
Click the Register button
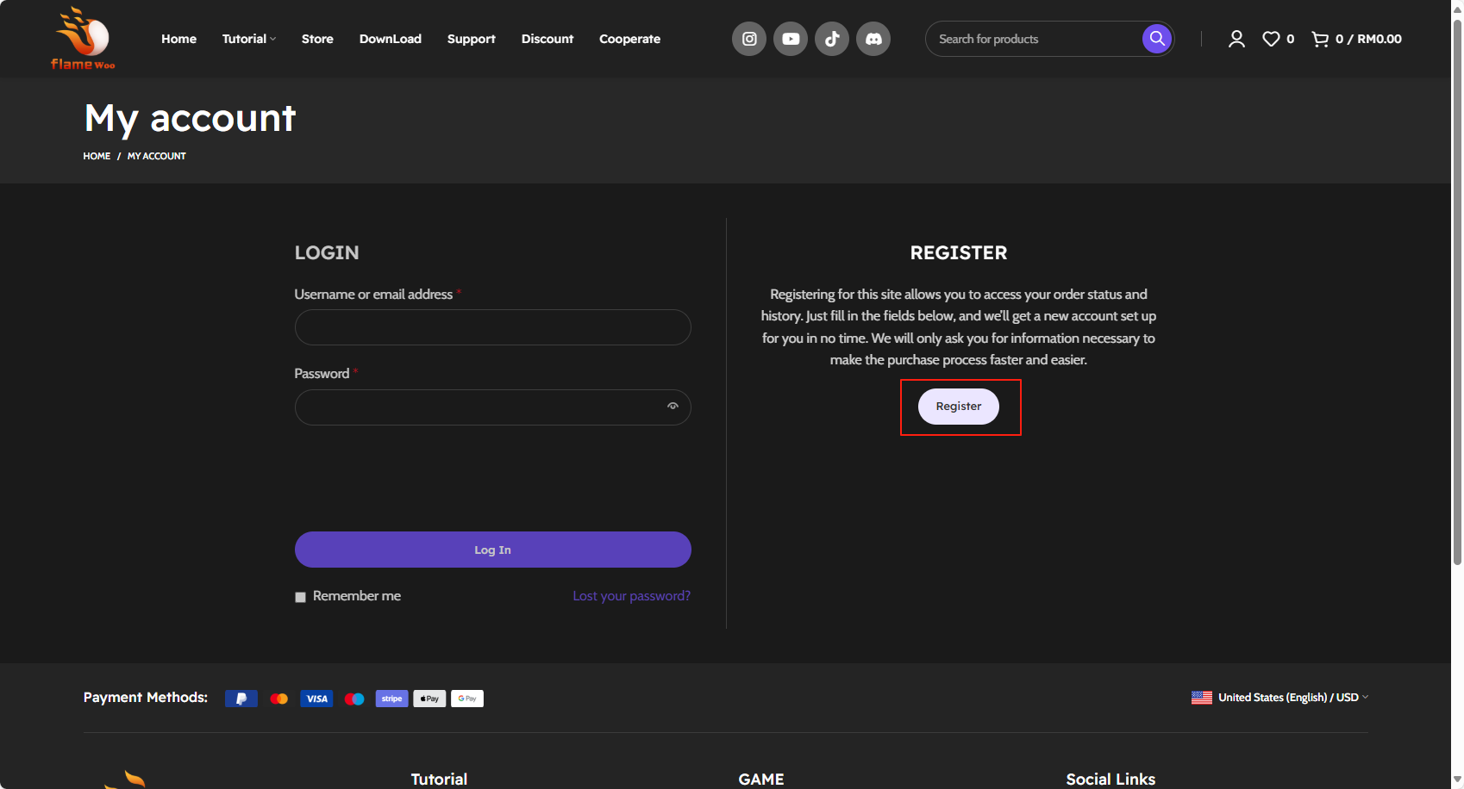pos(958,407)
